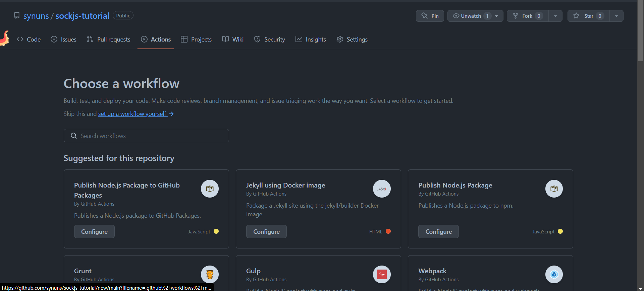Image resolution: width=644 pixels, height=291 pixels.
Task: Click the circle-dot icon on the Issues tab
Action: pyautogui.click(x=54, y=39)
